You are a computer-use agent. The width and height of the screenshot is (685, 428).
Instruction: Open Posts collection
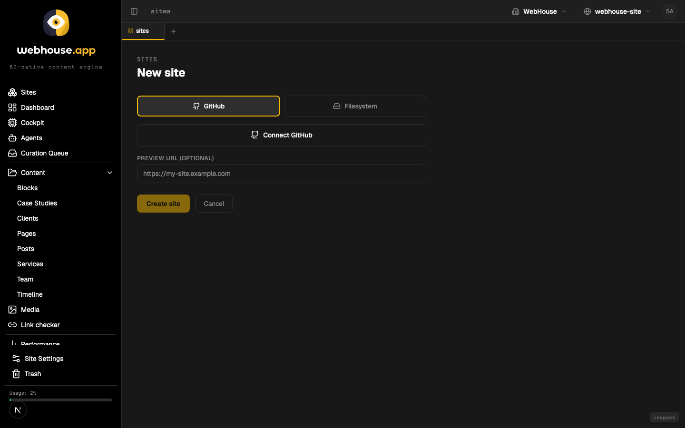click(26, 249)
